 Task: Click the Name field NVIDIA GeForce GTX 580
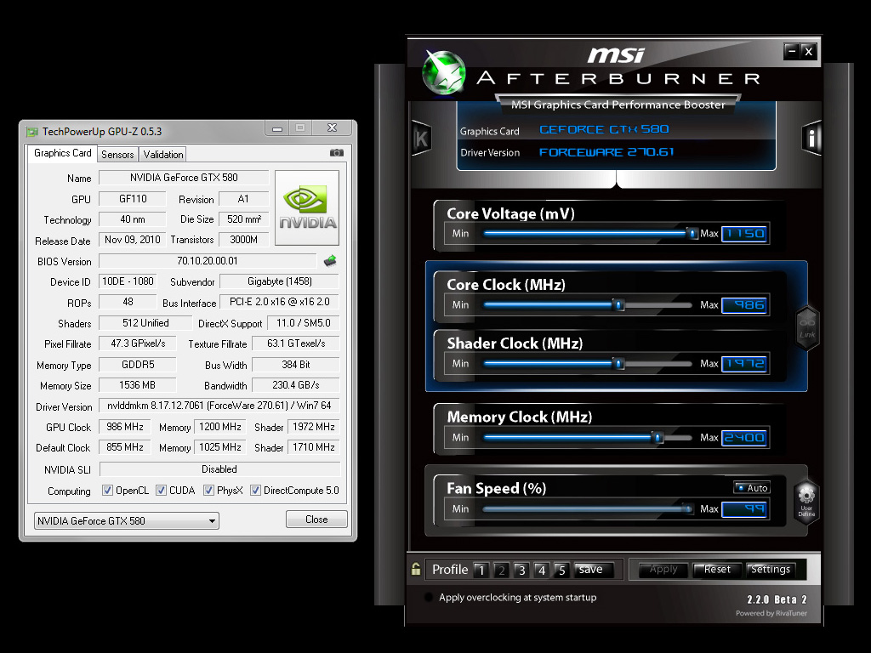184,178
